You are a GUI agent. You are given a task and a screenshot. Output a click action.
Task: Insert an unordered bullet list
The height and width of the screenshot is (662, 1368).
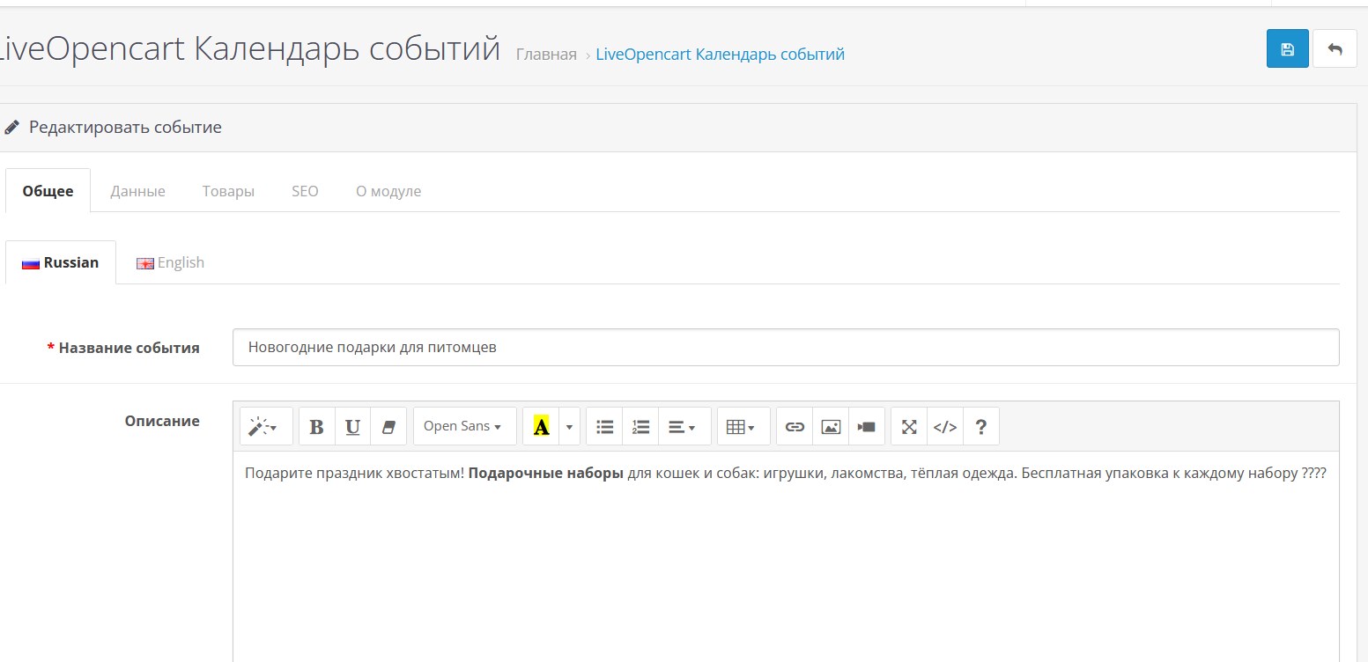pyautogui.click(x=604, y=427)
